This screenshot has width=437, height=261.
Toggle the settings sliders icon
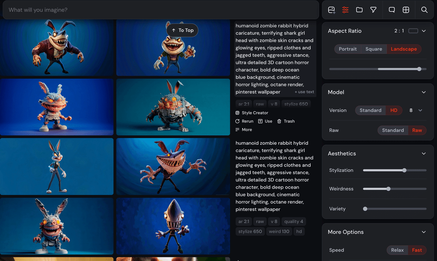345,10
